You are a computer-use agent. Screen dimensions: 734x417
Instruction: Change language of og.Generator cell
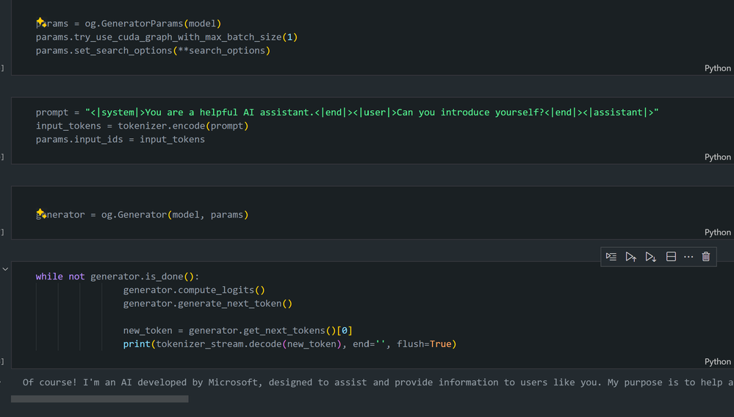[717, 232]
